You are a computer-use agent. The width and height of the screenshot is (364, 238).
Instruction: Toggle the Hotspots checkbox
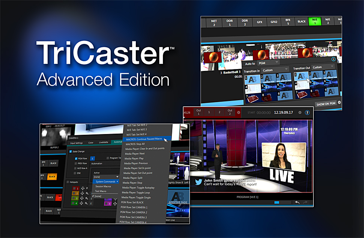68,182
